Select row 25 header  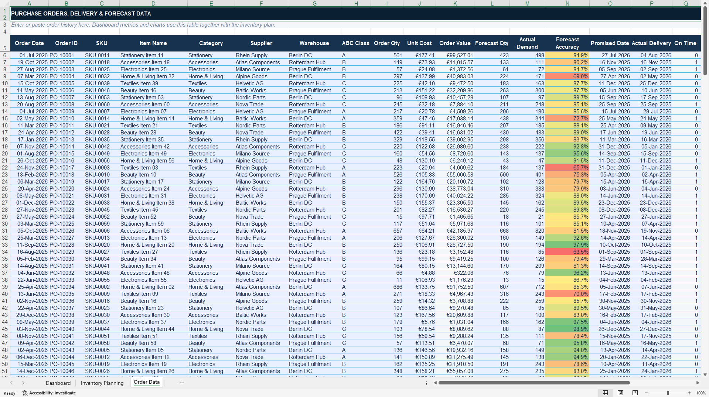tap(5, 189)
